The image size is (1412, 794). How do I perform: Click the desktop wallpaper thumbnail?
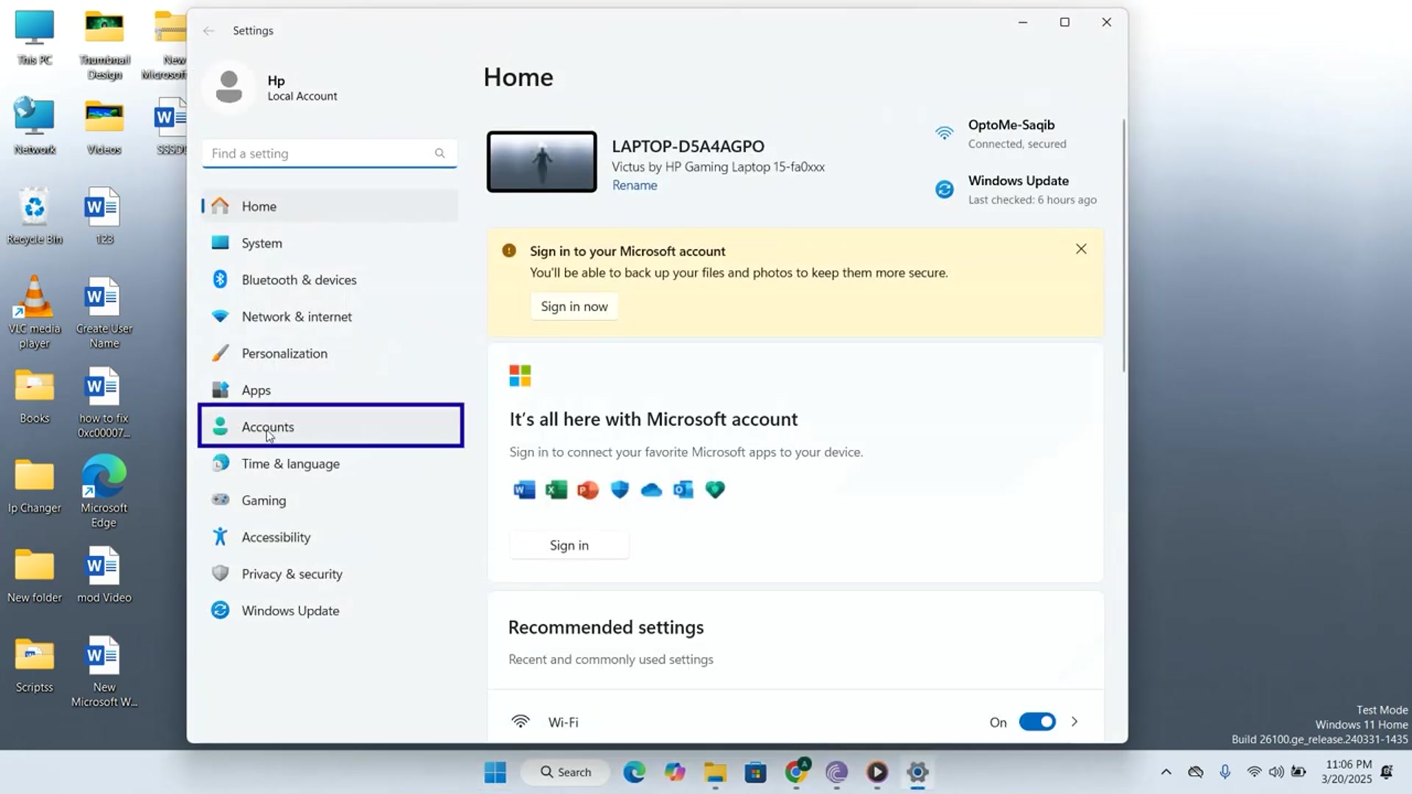(x=542, y=162)
